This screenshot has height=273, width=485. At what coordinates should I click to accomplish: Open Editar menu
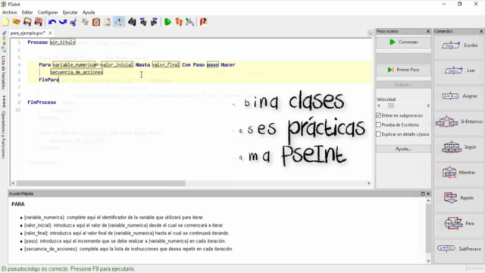click(x=27, y=12)
